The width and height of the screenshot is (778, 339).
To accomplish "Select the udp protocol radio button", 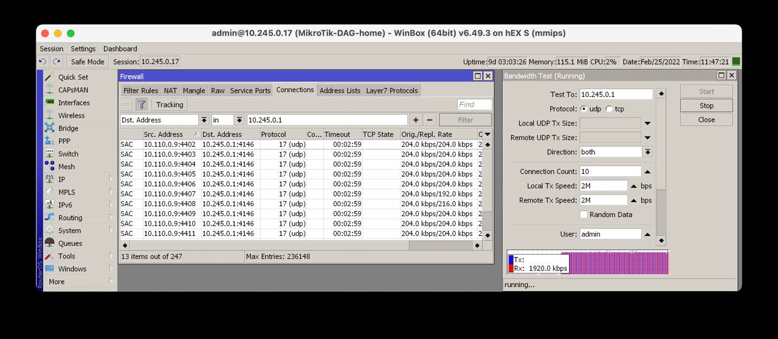I will click(x=583, y=109).
